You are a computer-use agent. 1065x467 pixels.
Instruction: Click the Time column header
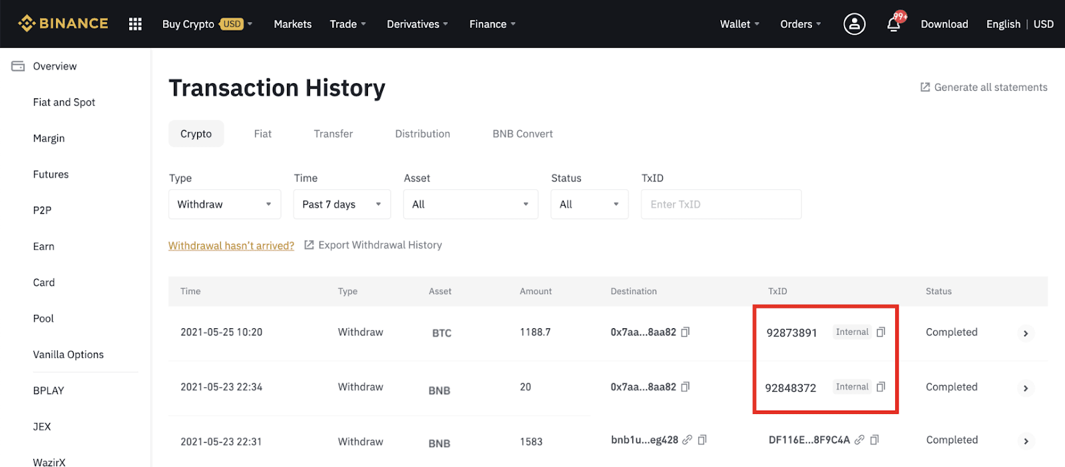pyautogui.click(x=190, y=291)
